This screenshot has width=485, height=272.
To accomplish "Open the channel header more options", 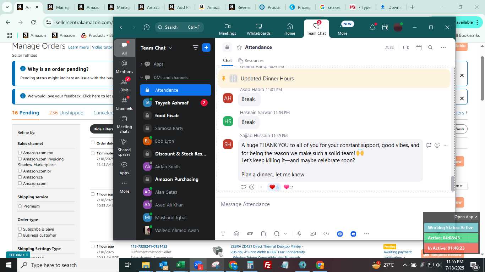I will coord(443,47).
